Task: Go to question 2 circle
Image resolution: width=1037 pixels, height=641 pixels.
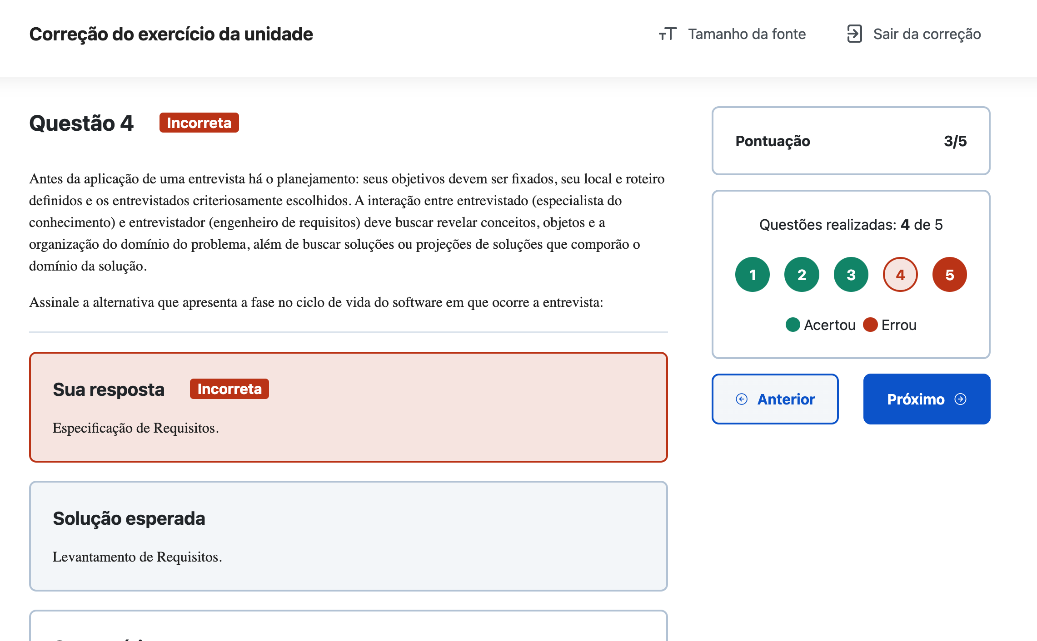Action: pyautogui.click(x=802, y=275)
